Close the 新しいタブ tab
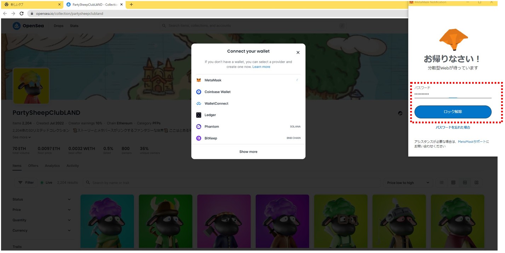 point(59,5)
